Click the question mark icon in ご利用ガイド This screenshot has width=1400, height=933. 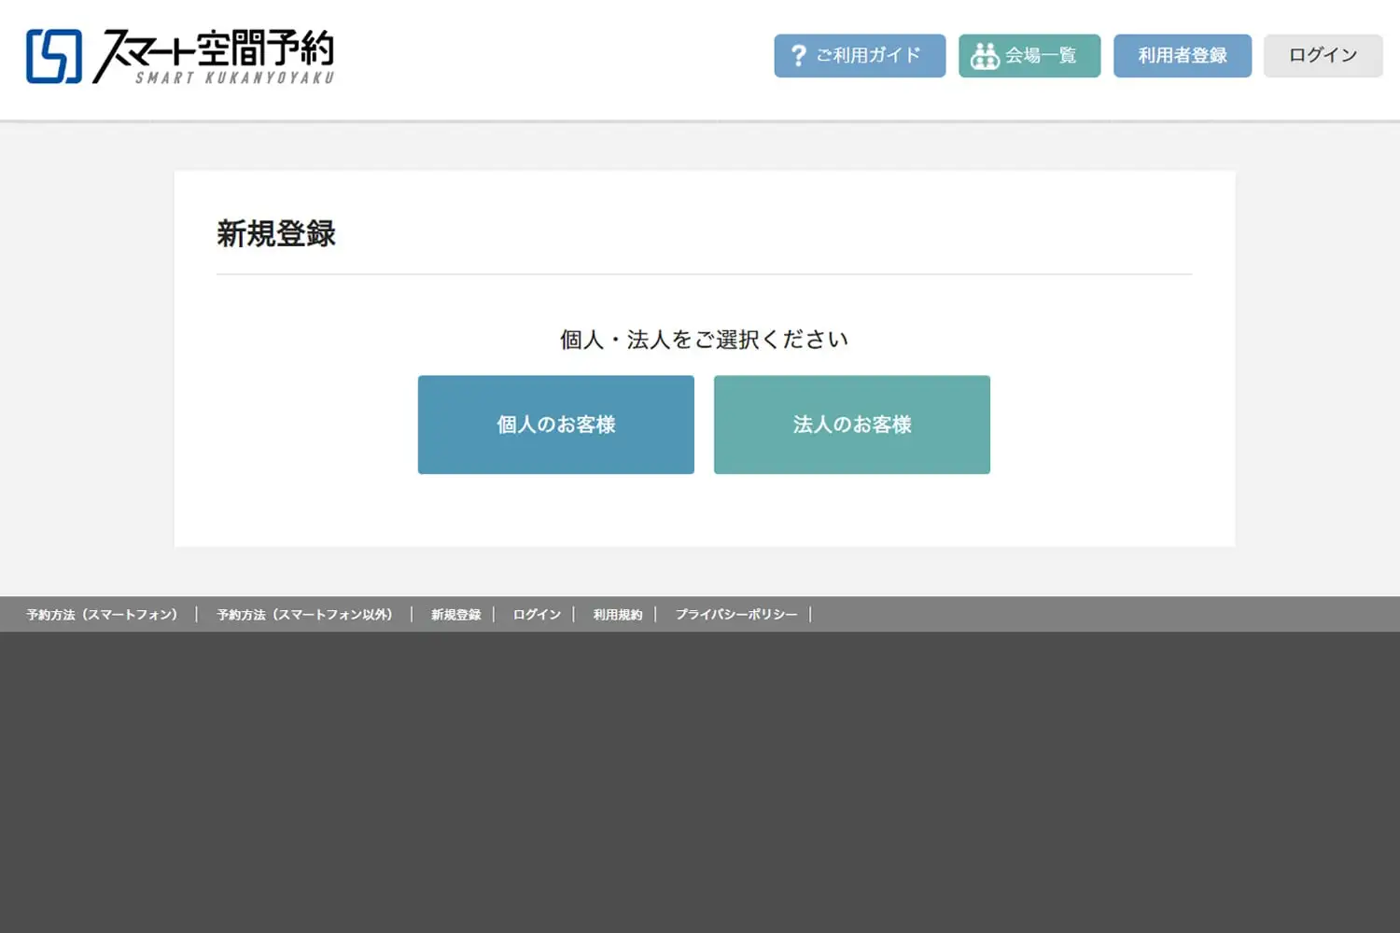(x=798, y=56)
